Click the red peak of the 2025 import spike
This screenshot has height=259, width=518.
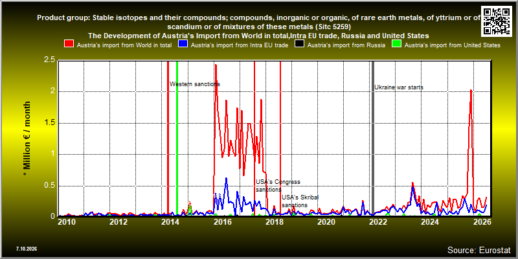click(471, 90)
